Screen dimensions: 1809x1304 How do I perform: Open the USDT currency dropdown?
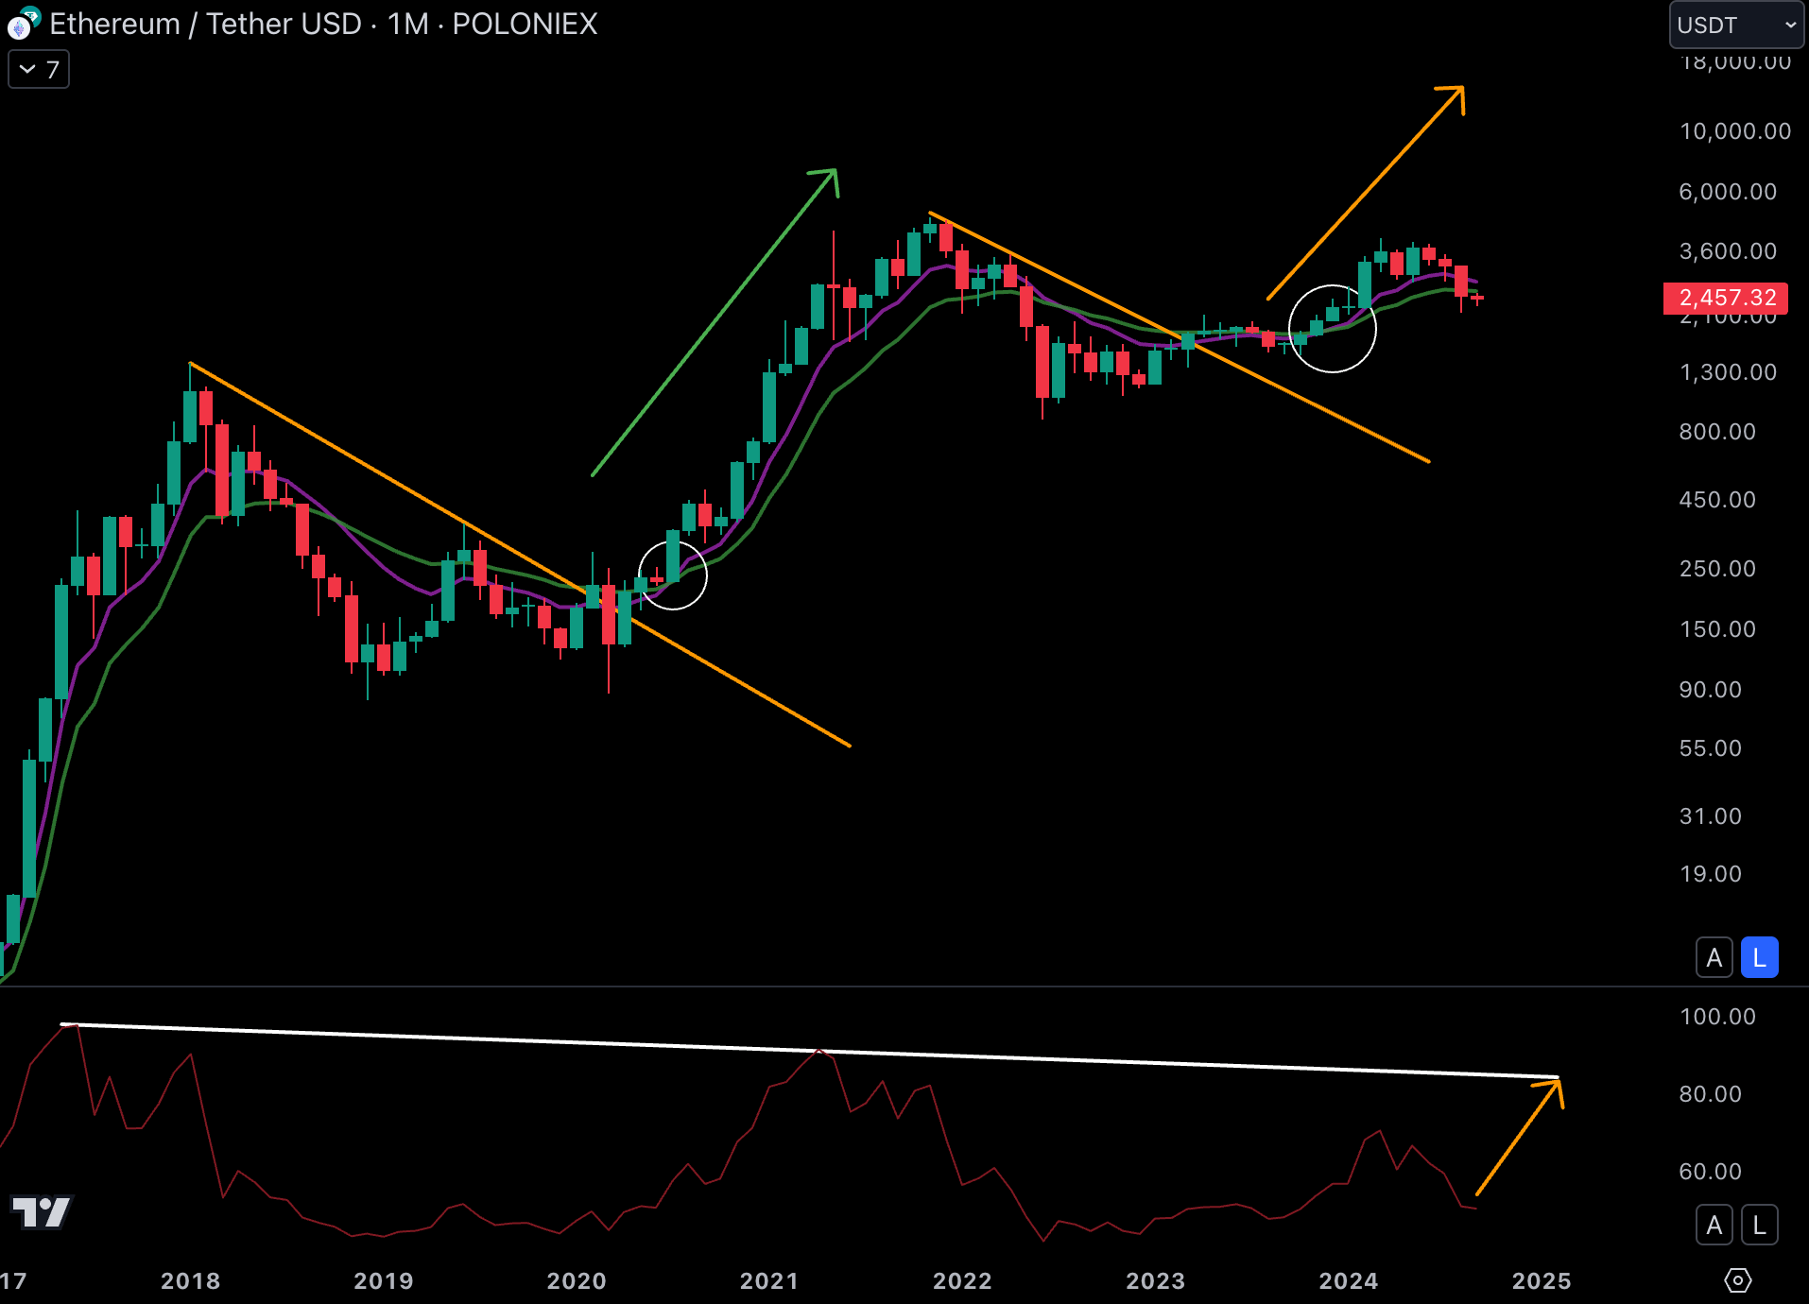click(x=1735, y=26)
